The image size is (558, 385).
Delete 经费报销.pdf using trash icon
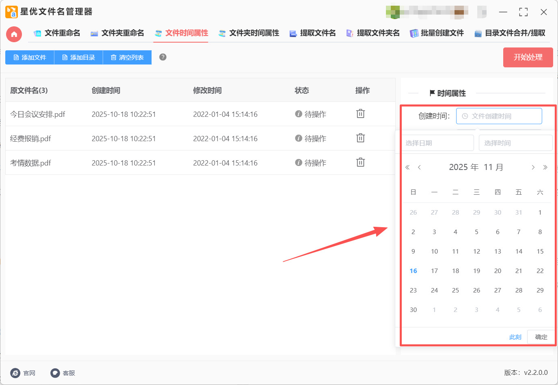(360, 138)
